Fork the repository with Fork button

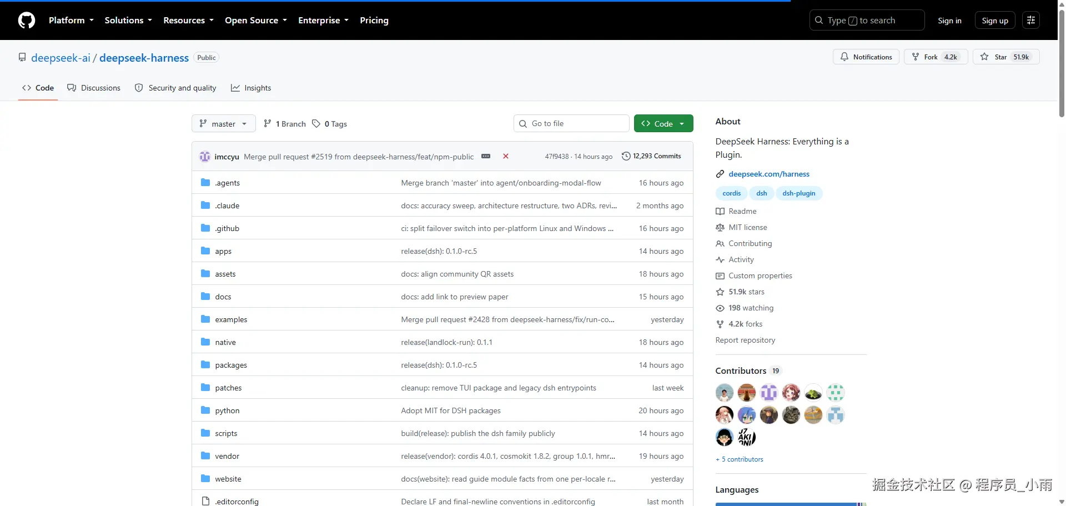(936, 57)
